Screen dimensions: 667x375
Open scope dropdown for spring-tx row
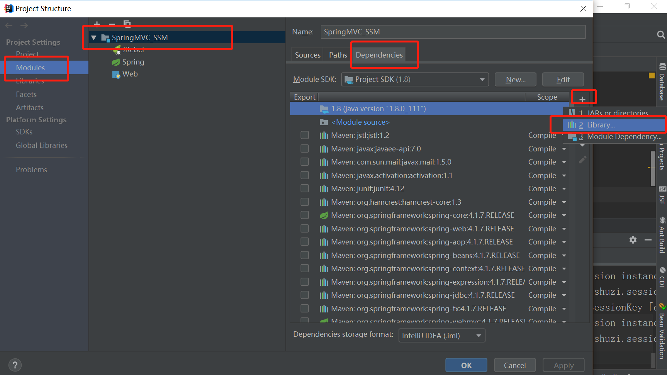point(564,309)
